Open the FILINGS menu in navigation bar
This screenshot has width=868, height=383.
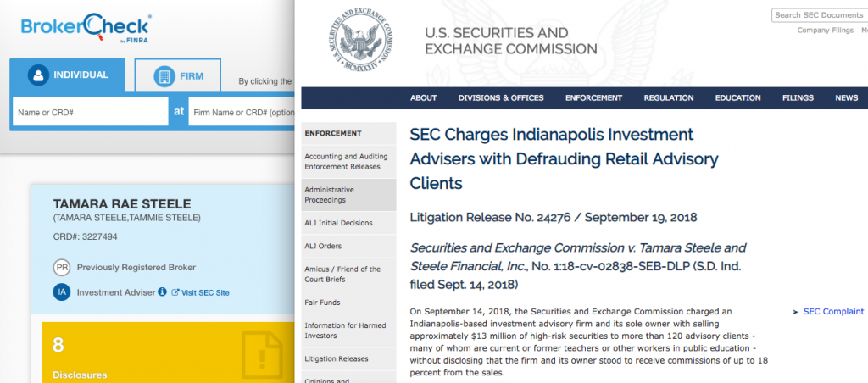click(798, 98)
